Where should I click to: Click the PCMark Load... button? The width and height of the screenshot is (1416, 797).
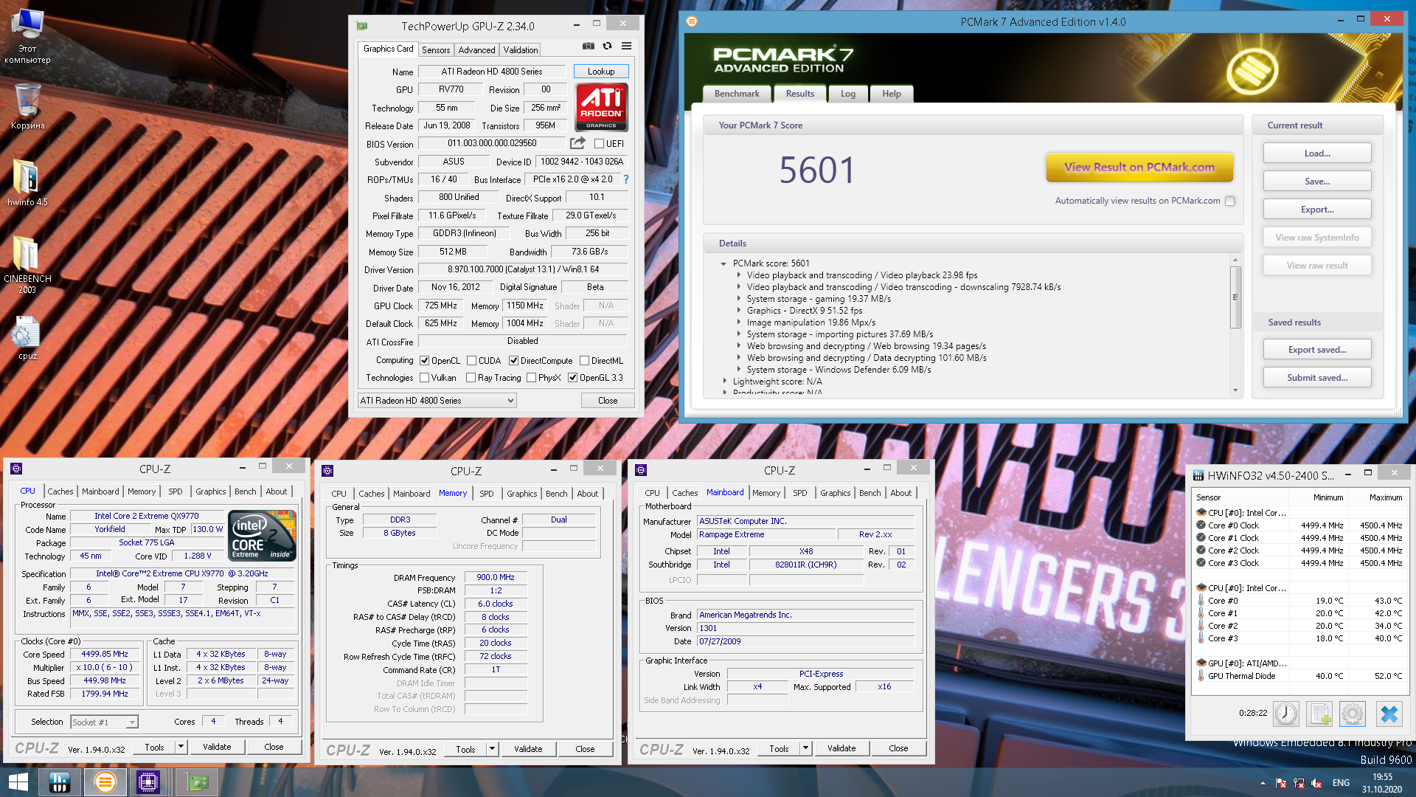(x=1317, y=153)
